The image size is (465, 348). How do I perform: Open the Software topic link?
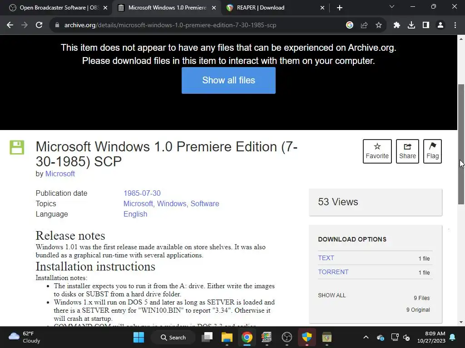coord(205,203)
